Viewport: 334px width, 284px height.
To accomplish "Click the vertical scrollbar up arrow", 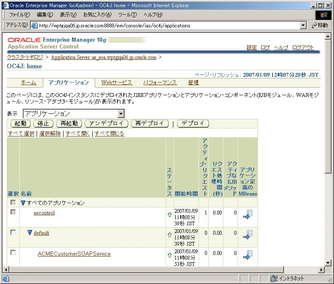I will [328, 37].
